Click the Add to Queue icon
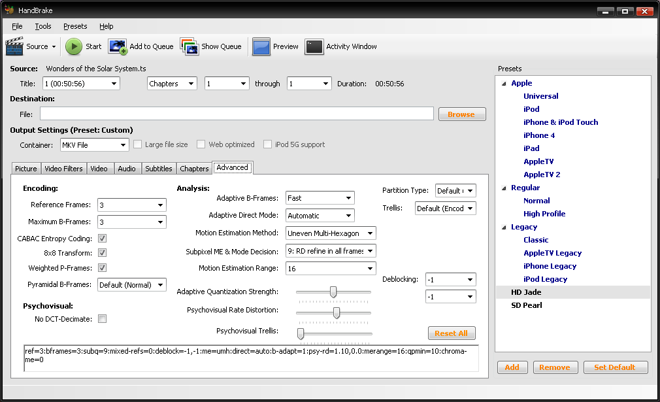 click(118, 46)
